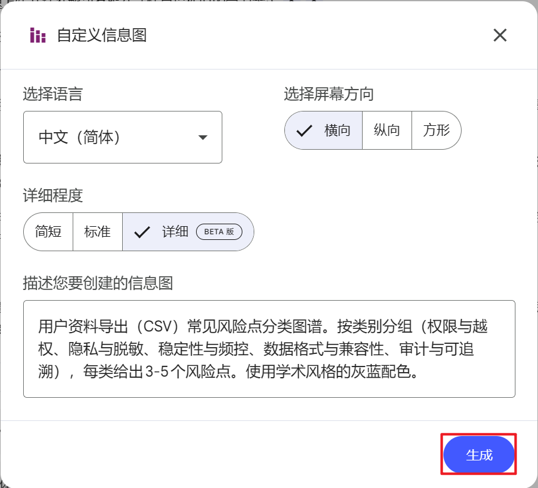Close the 自定义信息图 dialog
Image resolution: width=538 pixels, height=488 pixels.
pyautogui.click(x=500, y=35)
